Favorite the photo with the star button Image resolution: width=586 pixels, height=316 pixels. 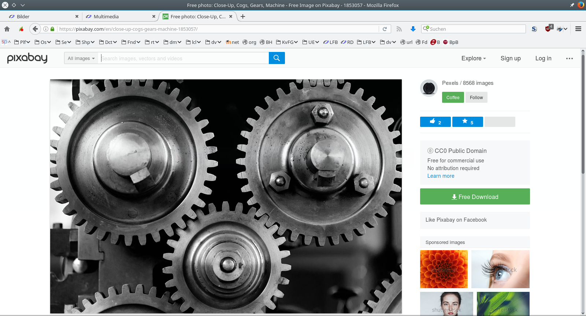point(468,122)
